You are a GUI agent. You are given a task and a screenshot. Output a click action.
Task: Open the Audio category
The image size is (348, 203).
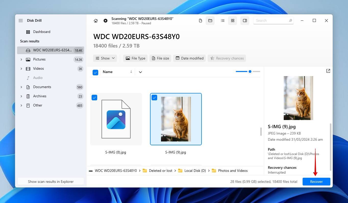click(38, 78)
